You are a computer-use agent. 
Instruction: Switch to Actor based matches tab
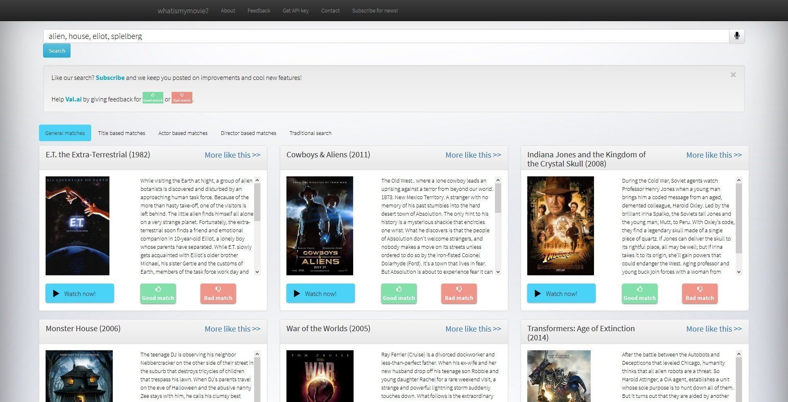click(183, 133)
